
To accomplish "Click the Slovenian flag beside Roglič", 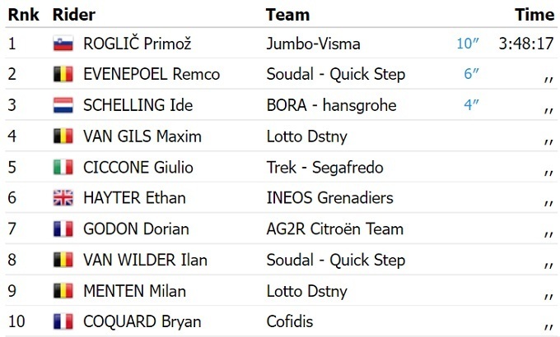I will pyautogui.click(x=63, y=44).
